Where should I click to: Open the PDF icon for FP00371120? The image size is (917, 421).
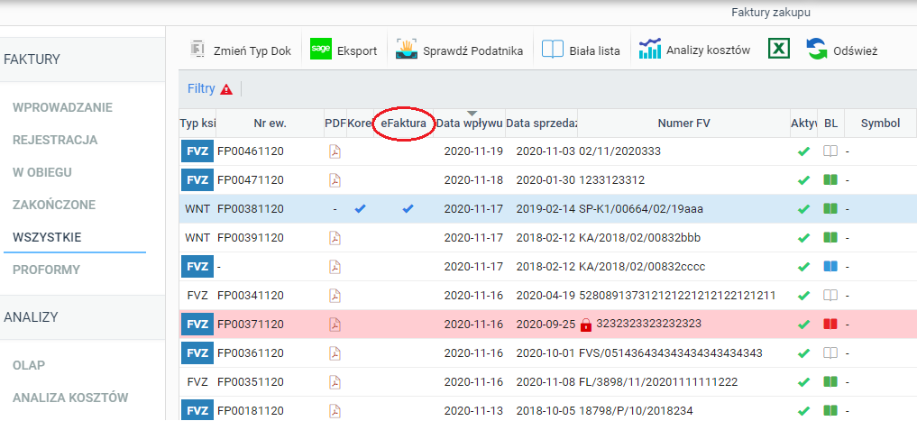(335, 325)
